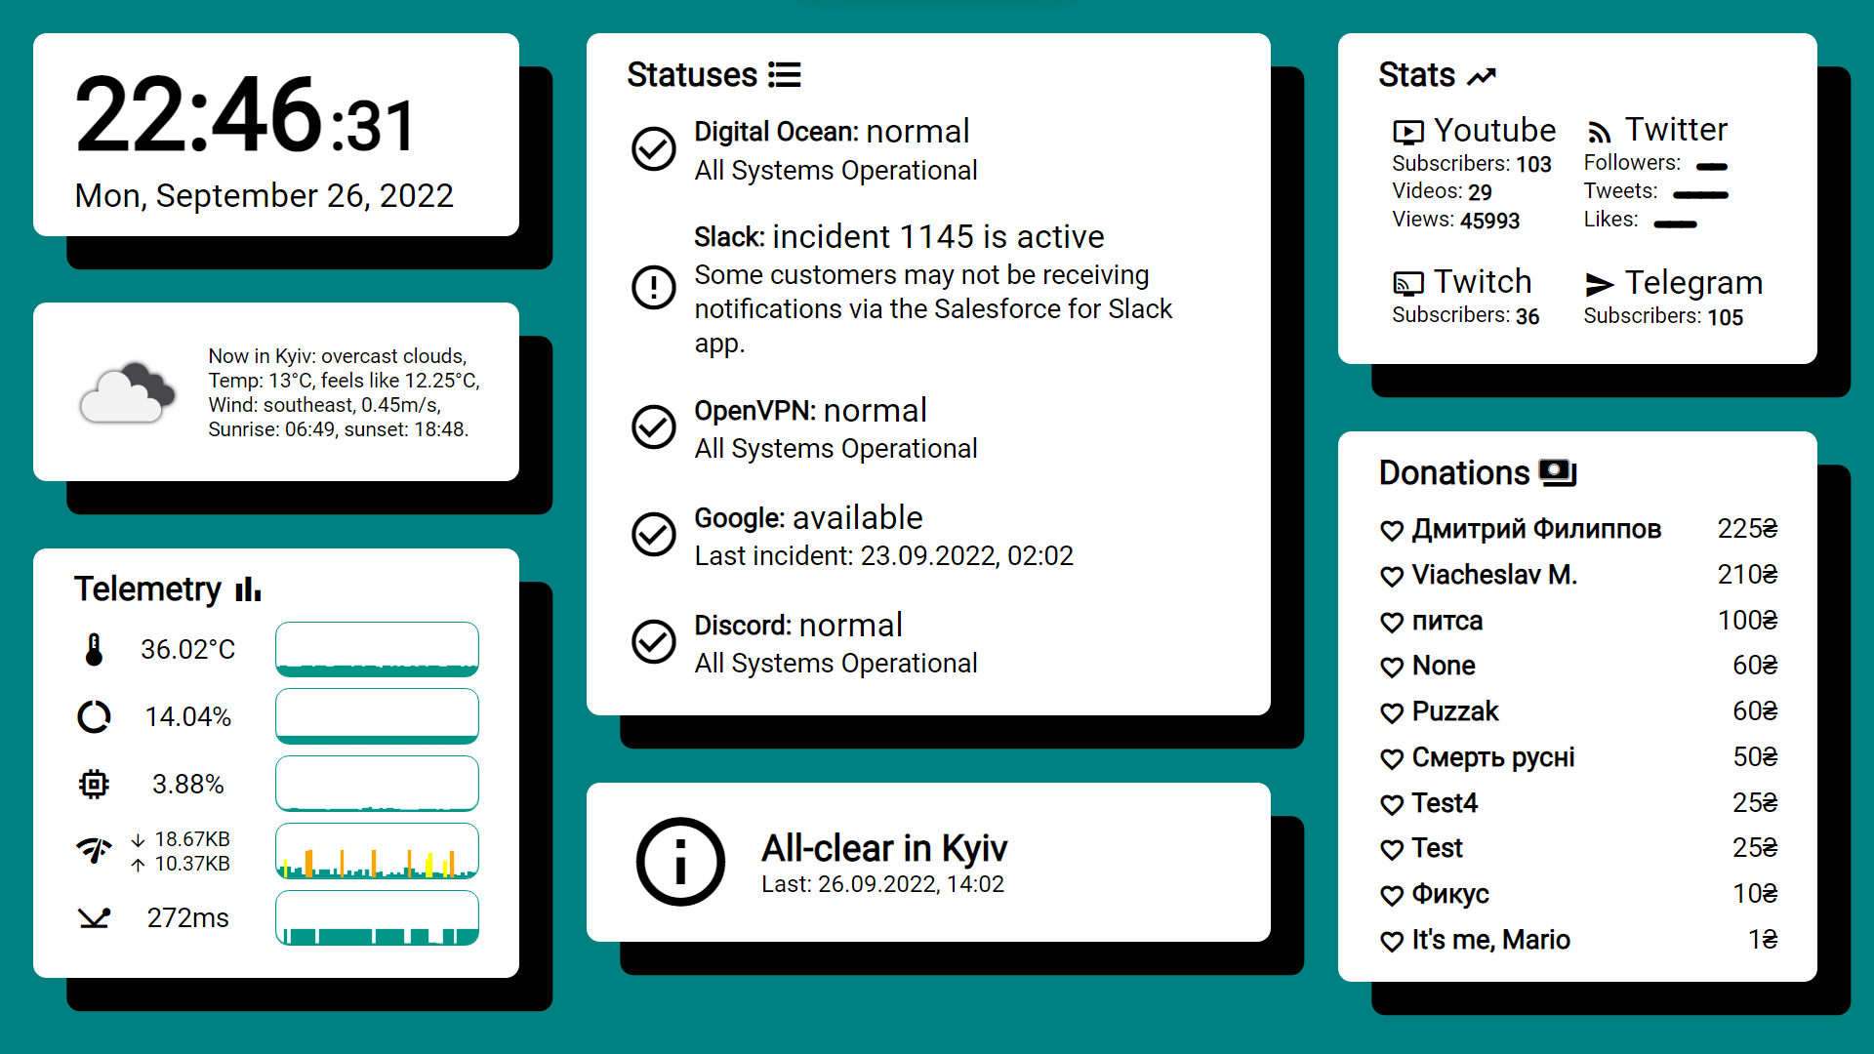Click the CPU chip icon
The width and height of the screenshot is (1874, 1054).
tap(94, 784)
